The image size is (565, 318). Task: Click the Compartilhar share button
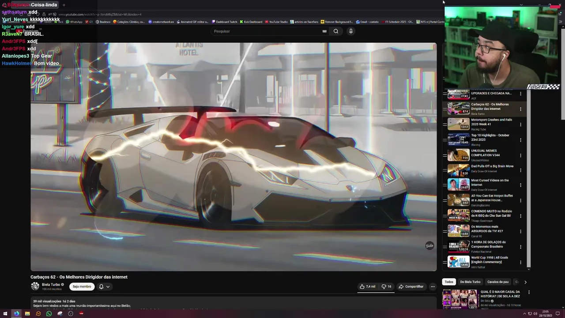411,287
